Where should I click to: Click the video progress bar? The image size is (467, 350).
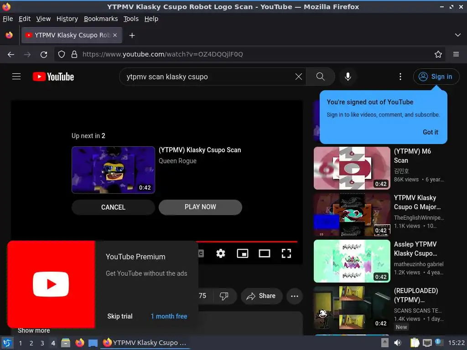point(247,242)
